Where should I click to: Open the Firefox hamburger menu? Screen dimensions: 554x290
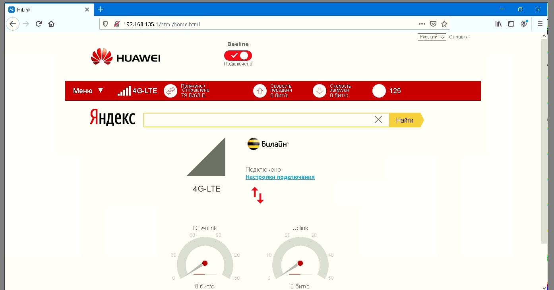(540, 24)
